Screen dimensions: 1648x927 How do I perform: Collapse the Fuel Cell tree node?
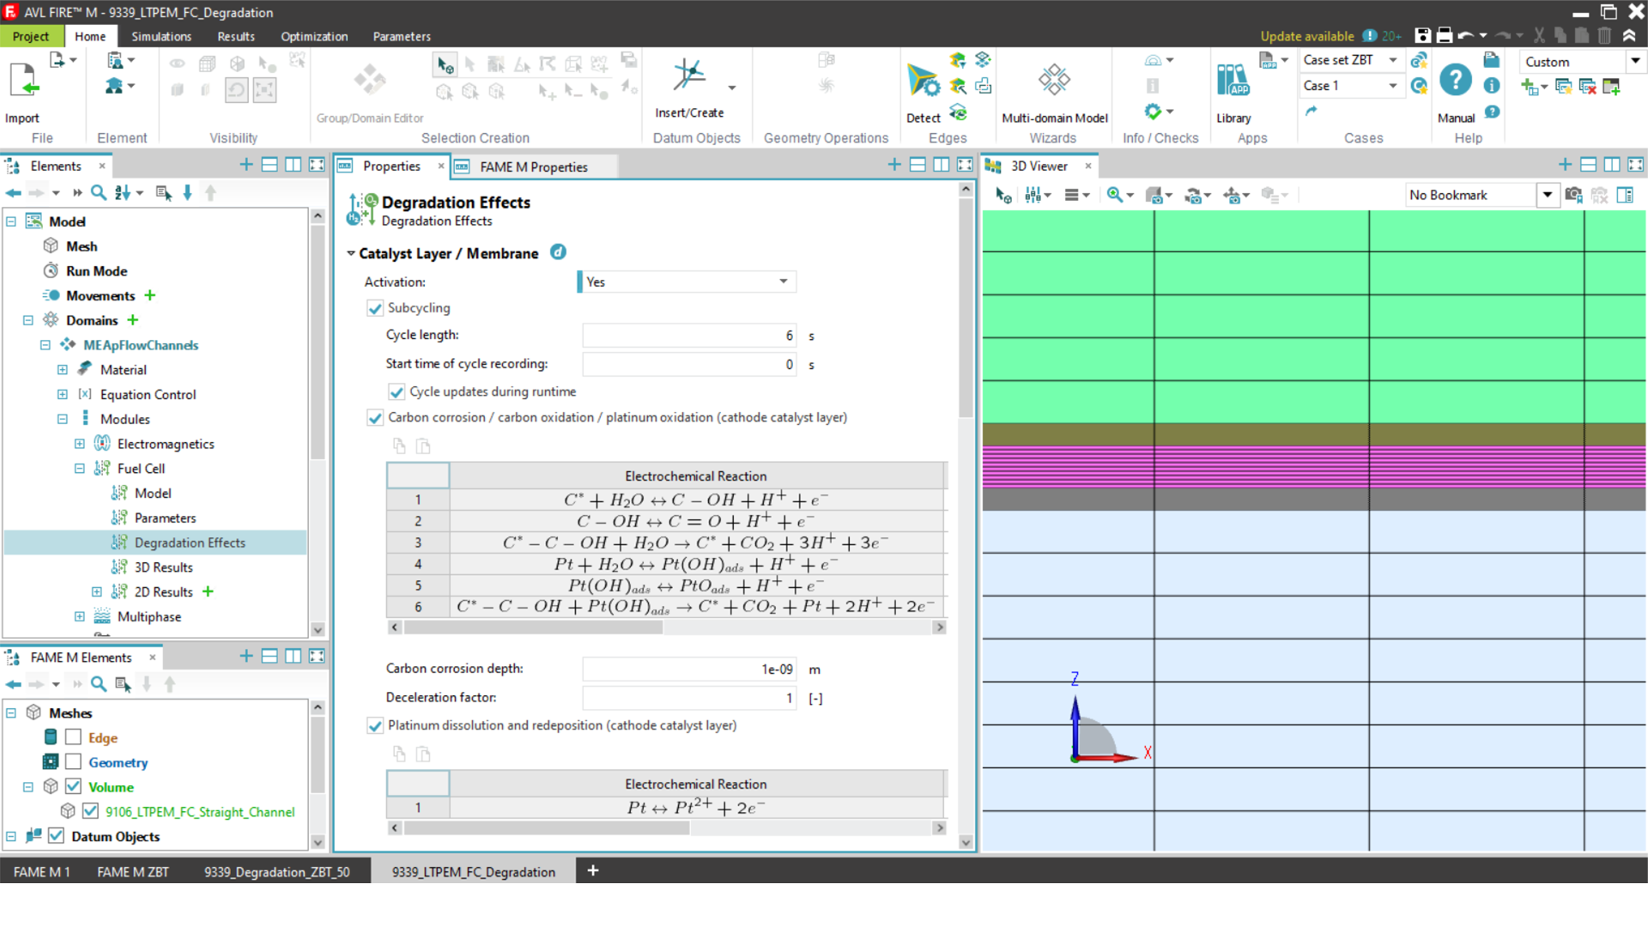click(80, 469)
